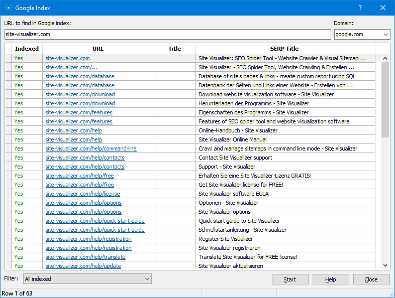Sort by the URL column header
Viewport: 395px width, 298px height.
98,49
